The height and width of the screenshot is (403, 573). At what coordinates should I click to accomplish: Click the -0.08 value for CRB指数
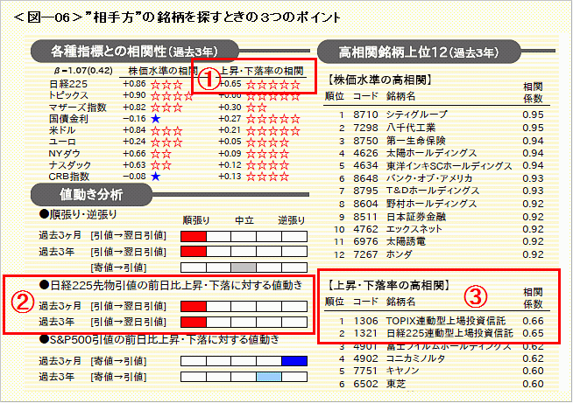[134, 177]
